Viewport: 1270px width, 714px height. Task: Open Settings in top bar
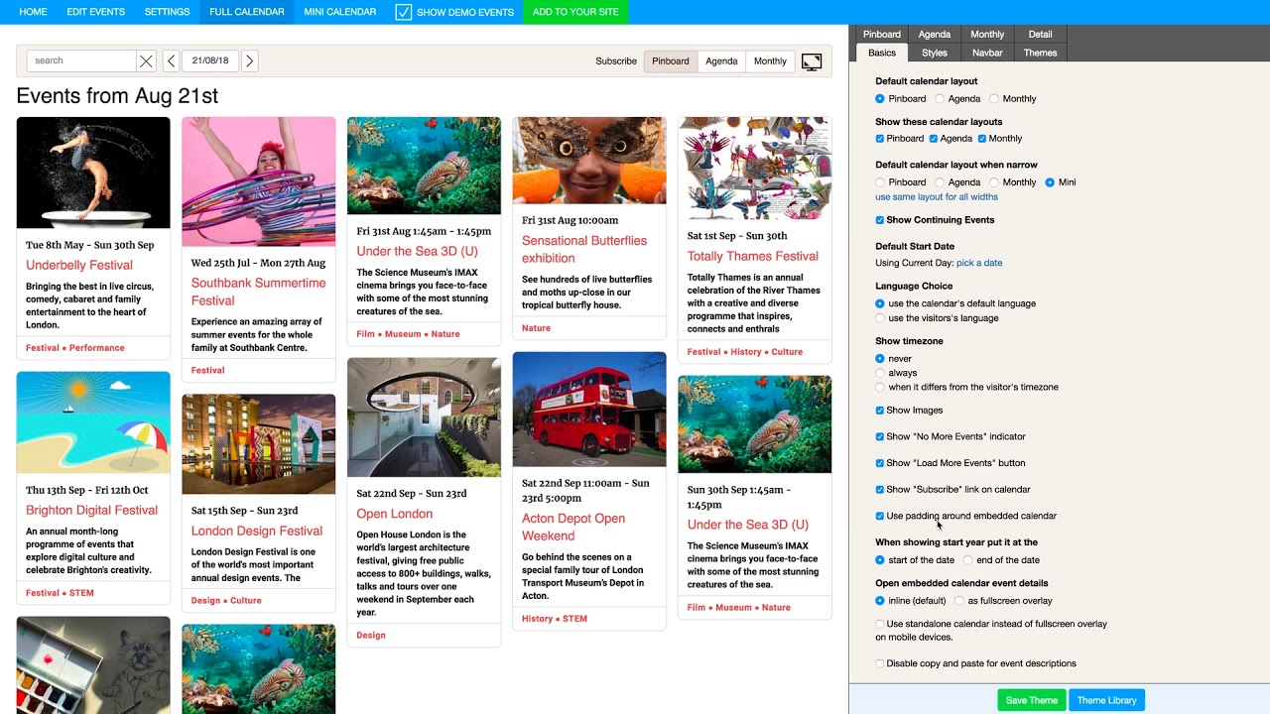tap(167, 12)
